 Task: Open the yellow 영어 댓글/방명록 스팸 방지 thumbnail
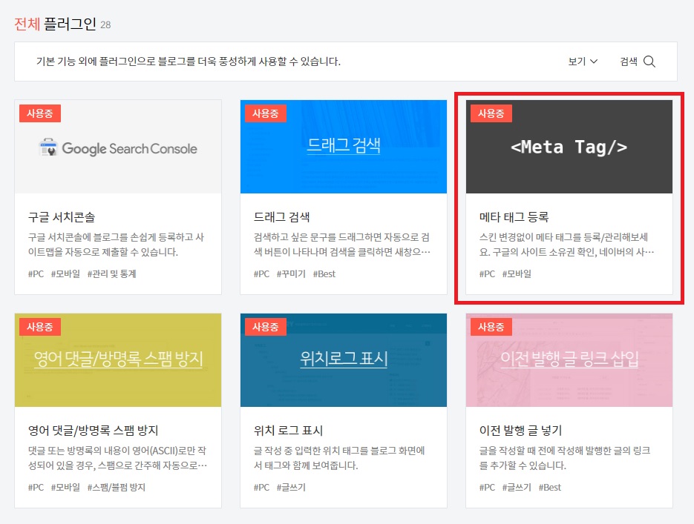point(118,360)
